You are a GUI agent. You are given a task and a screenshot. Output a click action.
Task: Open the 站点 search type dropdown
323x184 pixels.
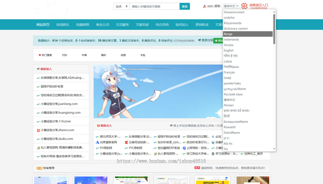point(121,6)
